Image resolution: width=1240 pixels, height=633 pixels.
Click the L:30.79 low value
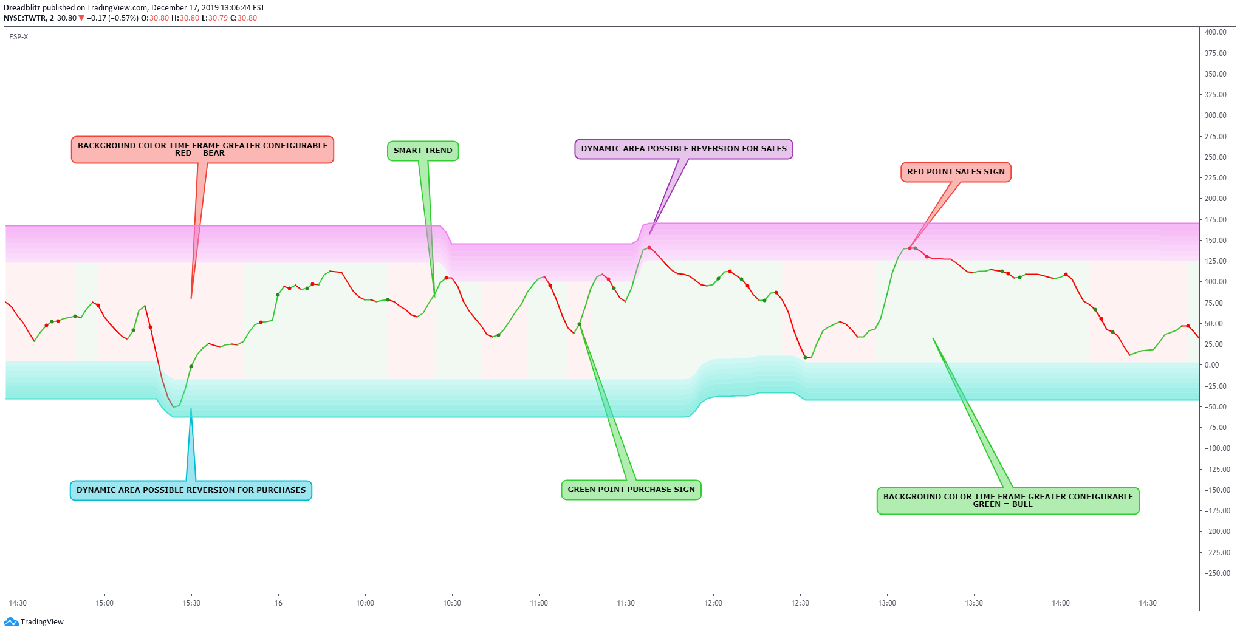tap(214, 18)
